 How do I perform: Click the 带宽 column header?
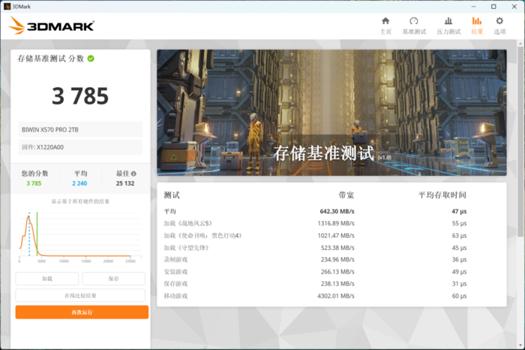pyautogui.click(x=346, y=195)
